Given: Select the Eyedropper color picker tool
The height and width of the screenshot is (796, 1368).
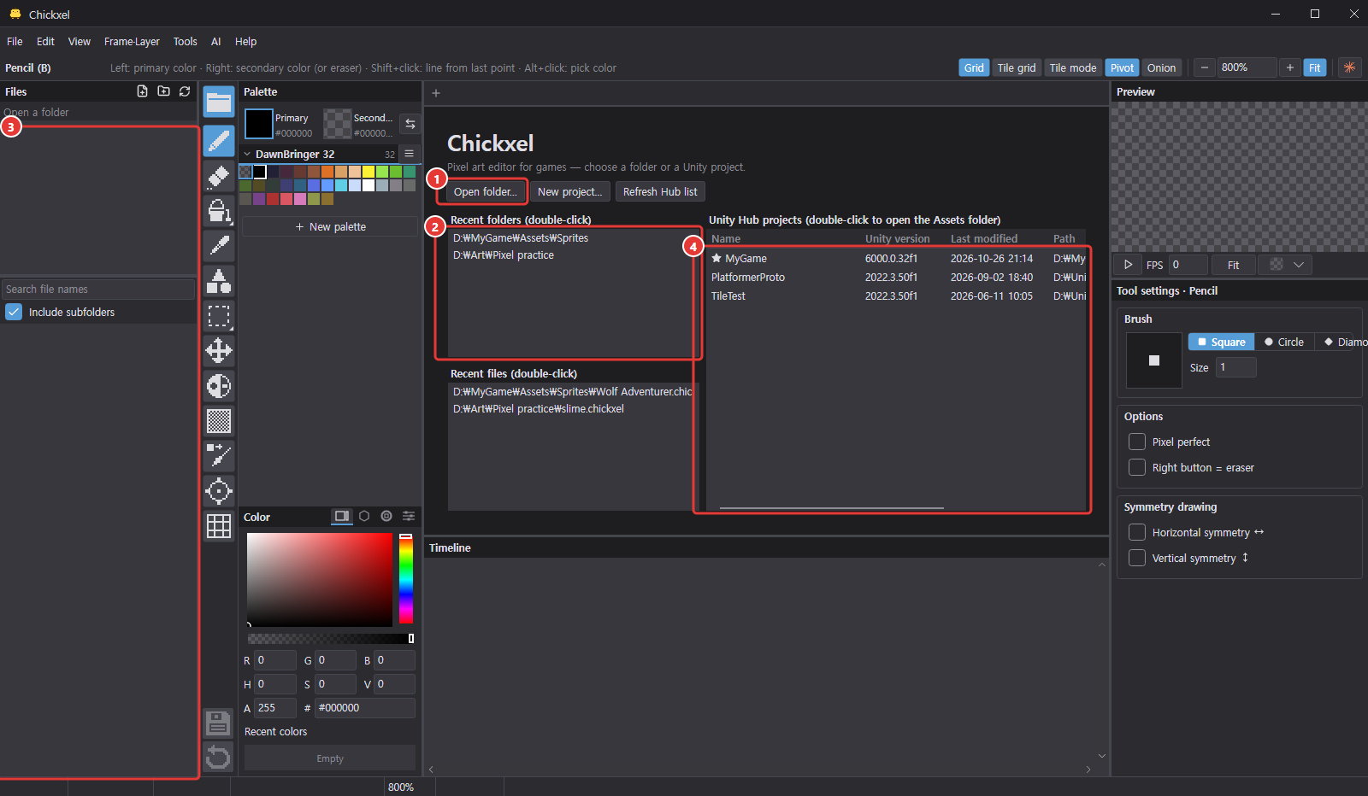Looking at the screenshot, I should coord(219,246).
